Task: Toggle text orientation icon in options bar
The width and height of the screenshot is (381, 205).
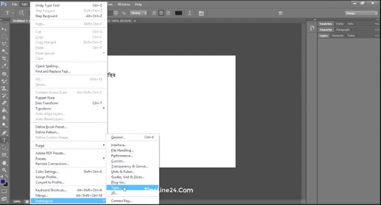Action: click(x=21, y=13)
